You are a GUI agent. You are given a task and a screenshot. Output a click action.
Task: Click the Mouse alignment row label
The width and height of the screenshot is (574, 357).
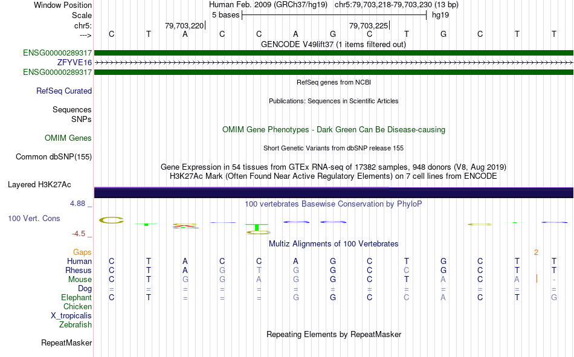[x=80, y=279]
